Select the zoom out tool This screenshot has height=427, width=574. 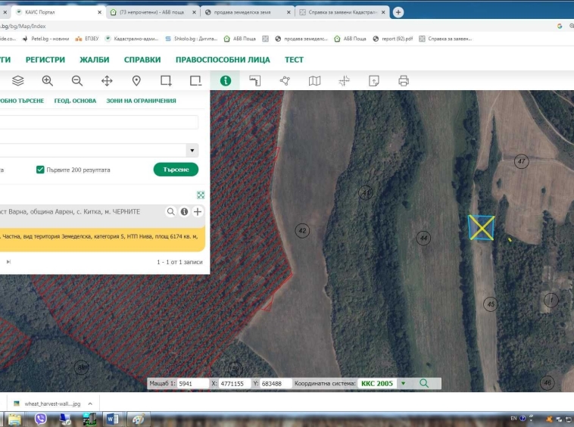[77, 81]
